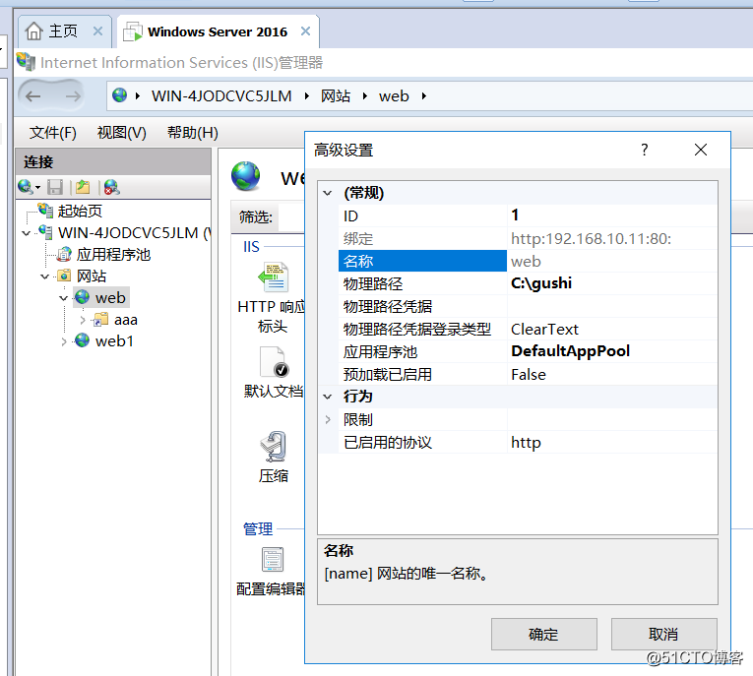Select 网站 node in the tree
753x676 pixels.
point(92,277)
